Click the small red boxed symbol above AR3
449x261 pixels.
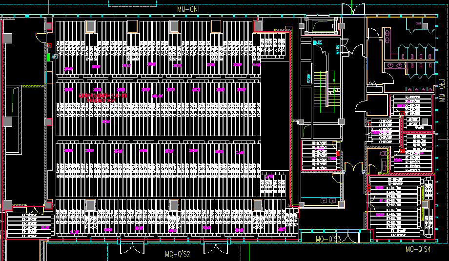49,45
